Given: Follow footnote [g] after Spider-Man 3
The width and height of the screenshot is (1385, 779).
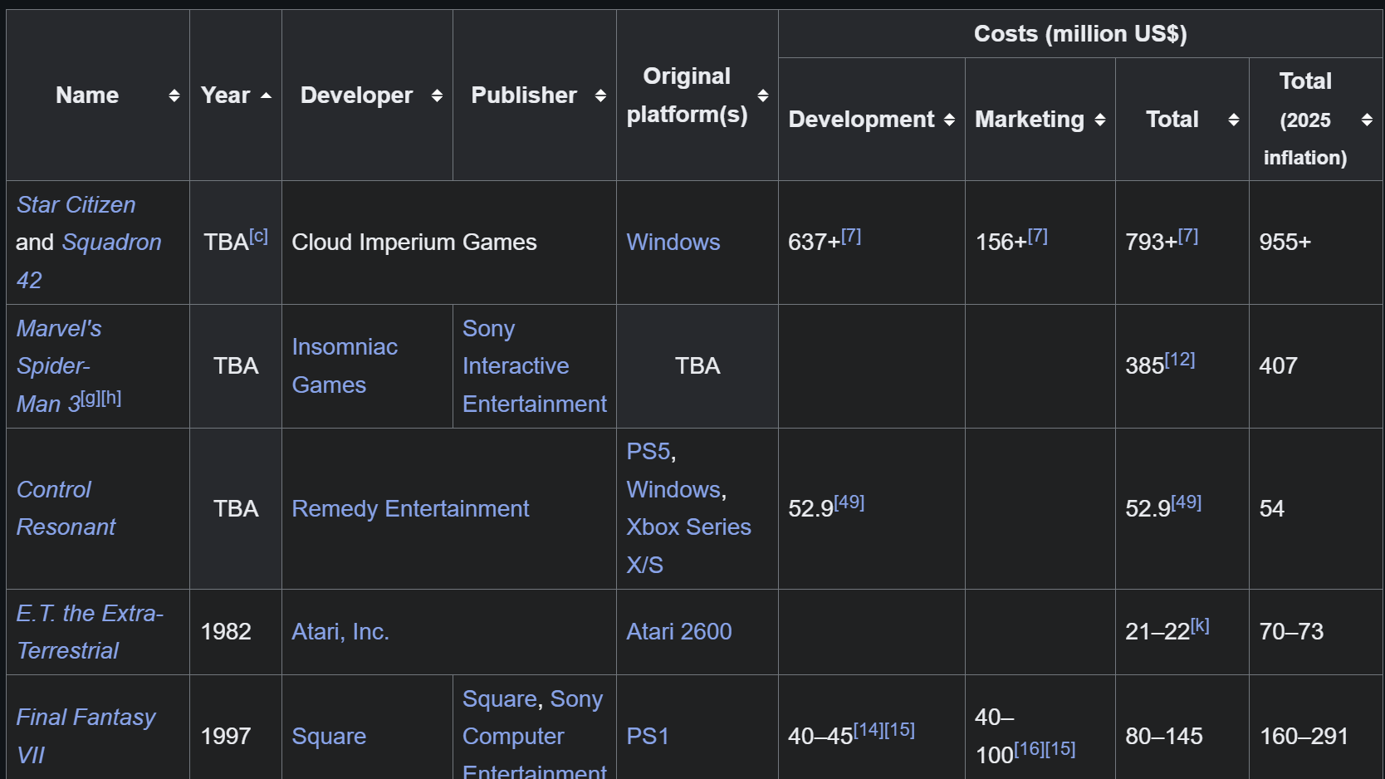Looking at the screenshot, I should pyautogui.click(x=90, y=398).
